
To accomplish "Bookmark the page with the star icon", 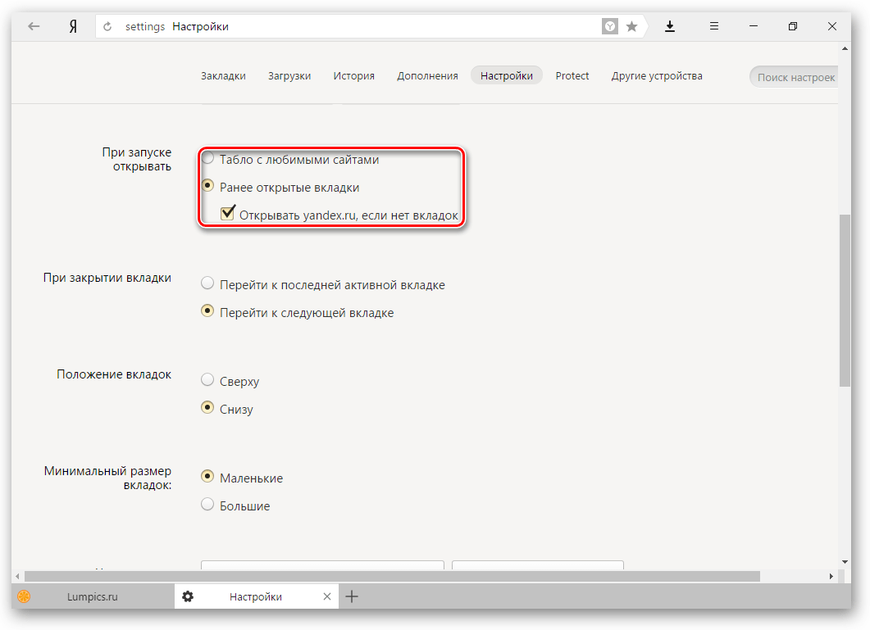I will click(x=631, y=26).
